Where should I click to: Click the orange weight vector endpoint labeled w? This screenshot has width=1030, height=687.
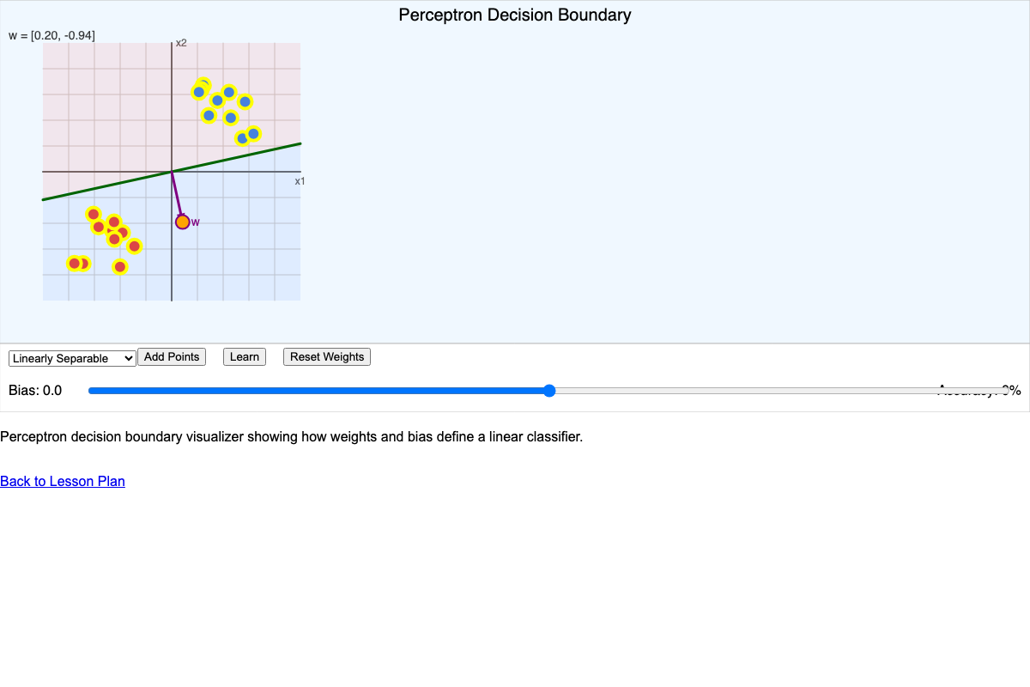pos(182,222)
